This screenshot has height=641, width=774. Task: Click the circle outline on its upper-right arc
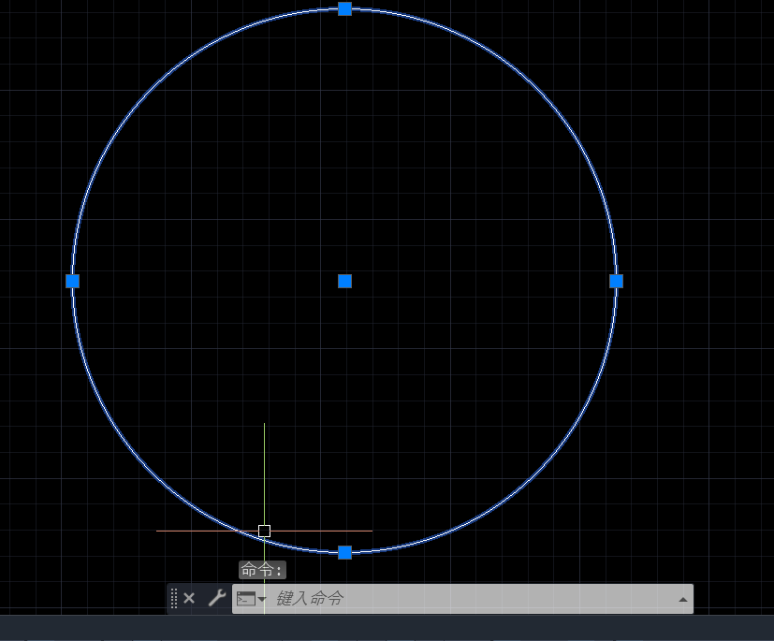[x=536, y=89]
